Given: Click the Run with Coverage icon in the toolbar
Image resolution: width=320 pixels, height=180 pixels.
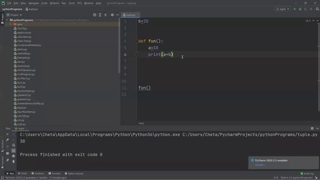Looking at the screenshot, I should coord(305,9).
